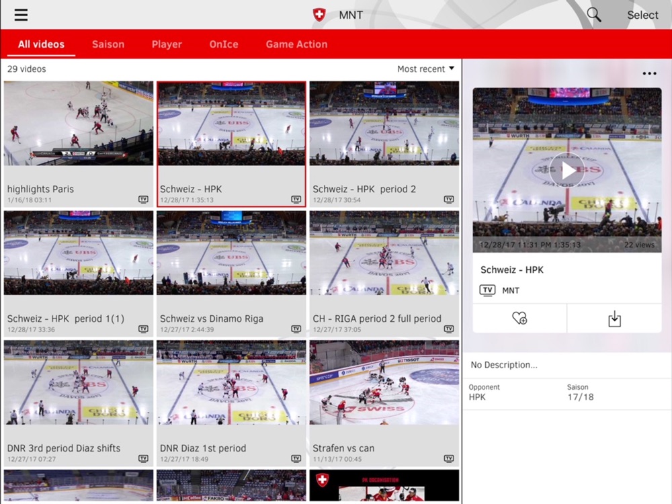The height and width of the screenshot is (504, 672).
Task: Tap the Swiss shield team logo
Action: pos(319,15)
